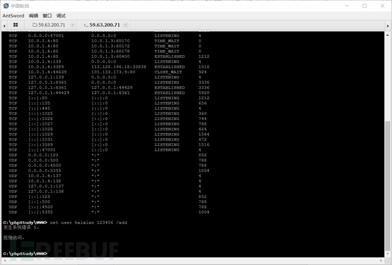Click the 0.0.0.0:47001 local address
The height and width of the screenshot is (265, 392).
pos(46,36)
